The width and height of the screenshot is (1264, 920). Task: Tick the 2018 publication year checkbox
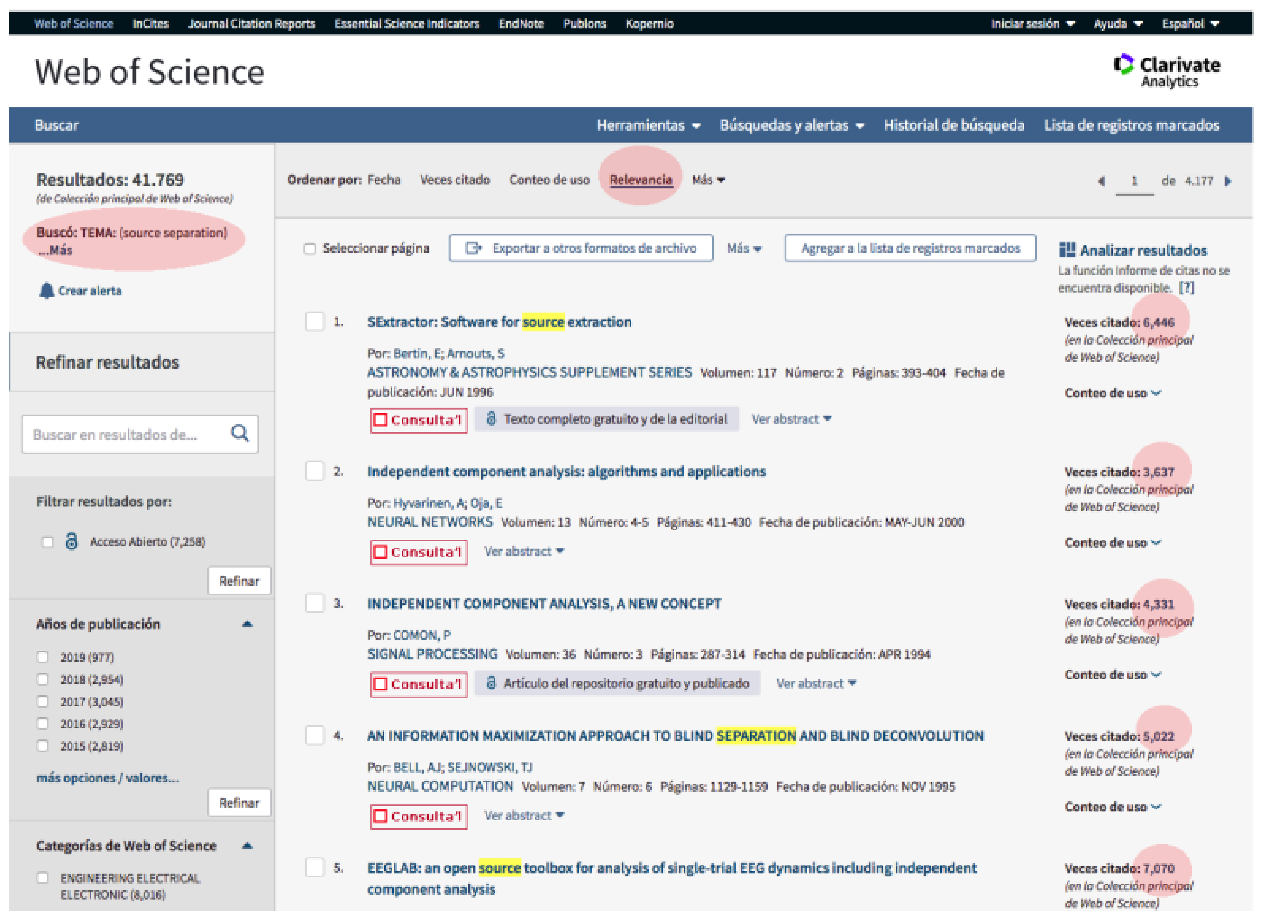click(43, 679)
